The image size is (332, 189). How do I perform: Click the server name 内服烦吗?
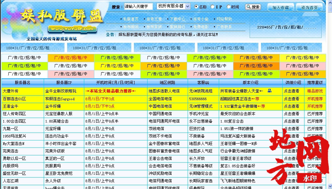point(11,166)
